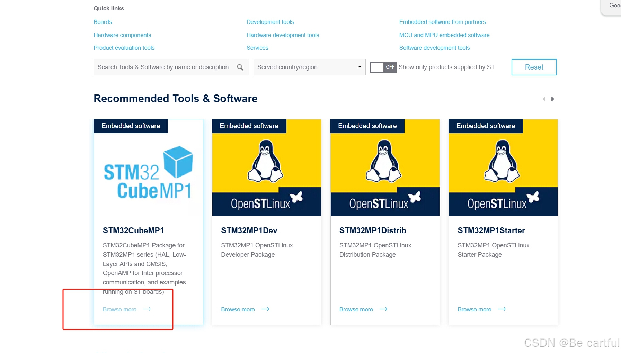Click Embedded software tag on STM32CubeMP1 card
The width and height of the screenshot is (621, 353).
[131, 126]
